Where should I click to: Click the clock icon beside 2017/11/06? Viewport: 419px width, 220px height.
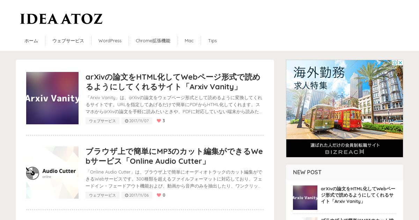[126, 195]
